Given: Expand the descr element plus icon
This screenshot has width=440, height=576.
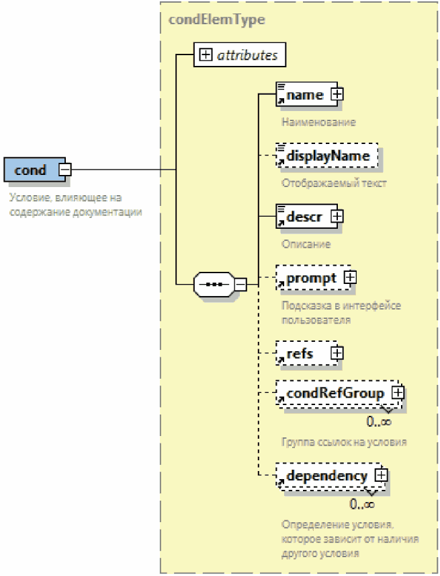Looking at the screenshot, I should [337, 217].
